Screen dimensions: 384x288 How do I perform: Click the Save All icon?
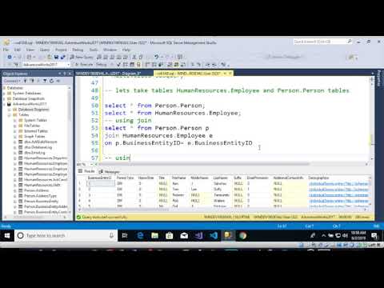(x=63, y=57)
